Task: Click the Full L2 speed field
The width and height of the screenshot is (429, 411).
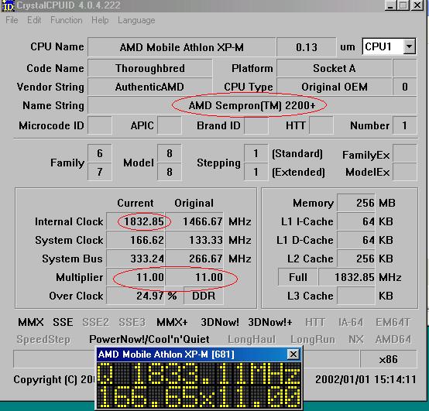Action: pos(297,277)
